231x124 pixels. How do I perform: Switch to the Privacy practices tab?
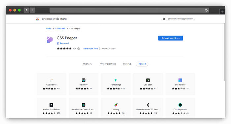(x=108, y=64)
